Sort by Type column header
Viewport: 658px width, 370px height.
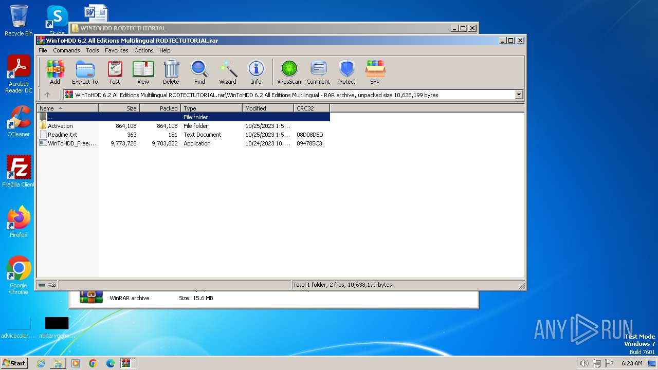211,108
